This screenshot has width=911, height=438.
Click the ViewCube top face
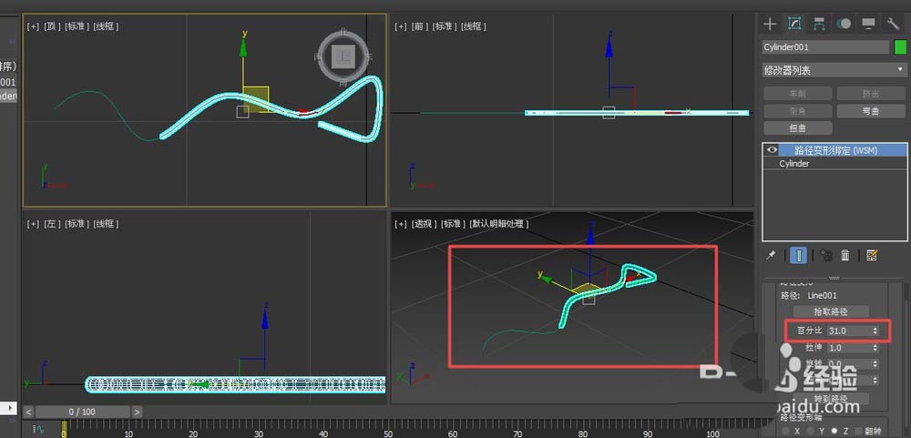[x=343, y=56]
